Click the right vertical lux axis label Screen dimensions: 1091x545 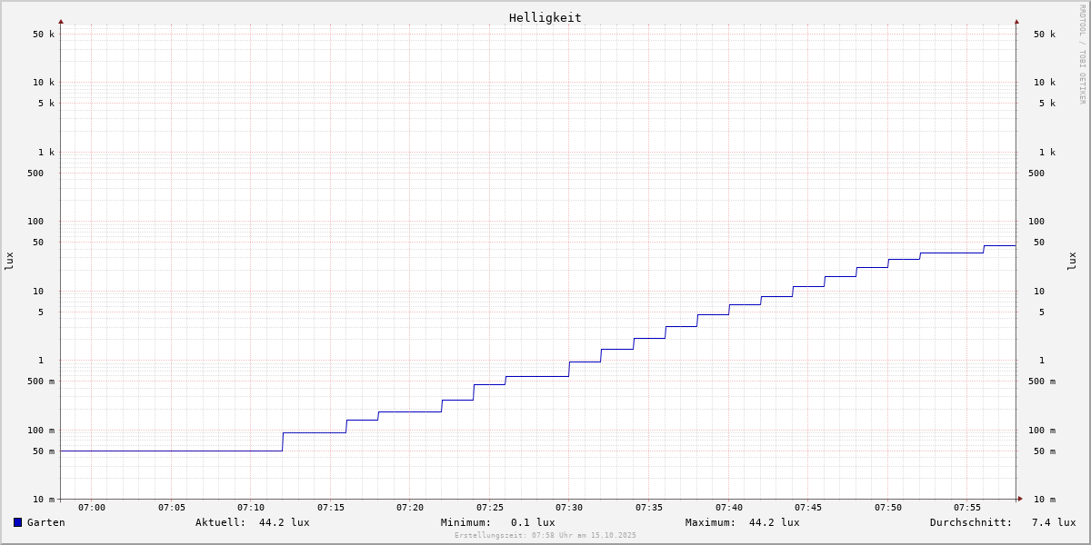(x=1072, y=261)
